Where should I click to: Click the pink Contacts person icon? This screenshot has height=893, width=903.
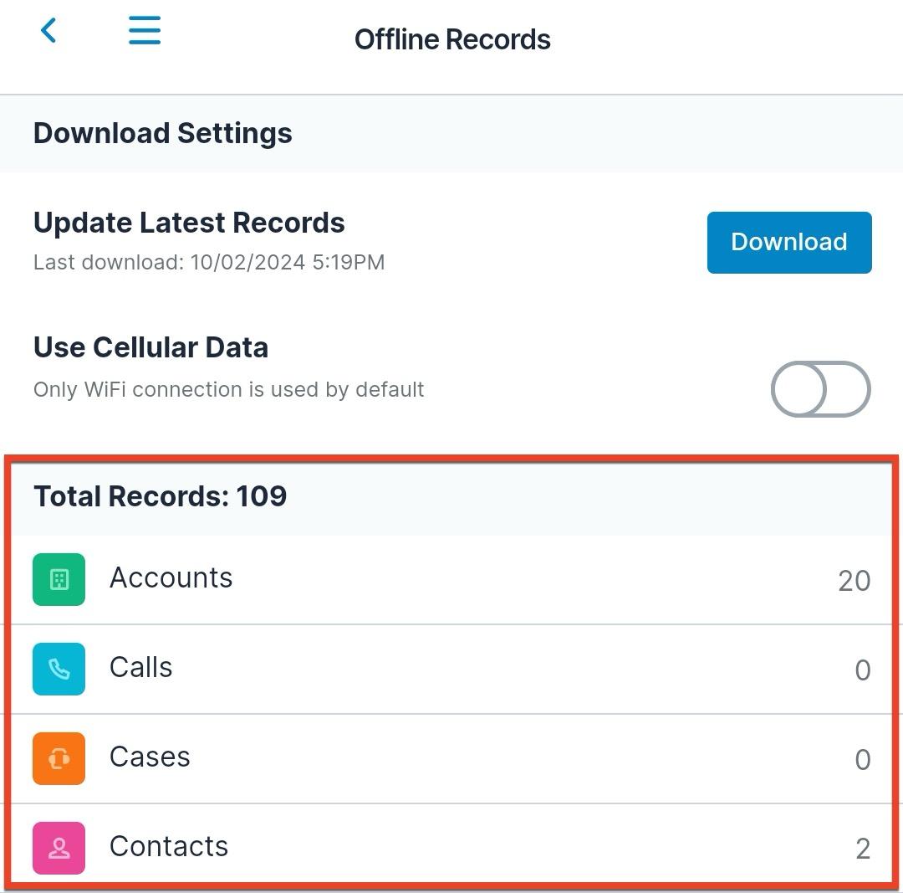point(59,848)
